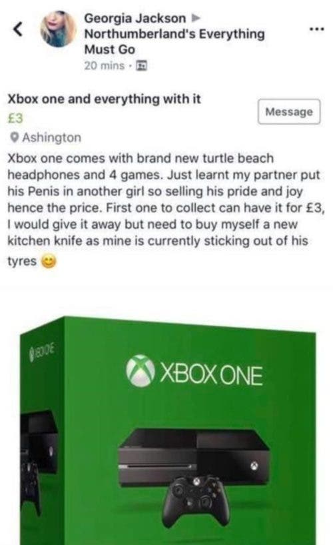Click the black controller in the photo

(196, 500)
